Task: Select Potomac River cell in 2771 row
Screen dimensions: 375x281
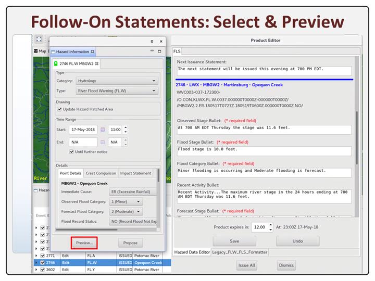Action: click(146, 256)
